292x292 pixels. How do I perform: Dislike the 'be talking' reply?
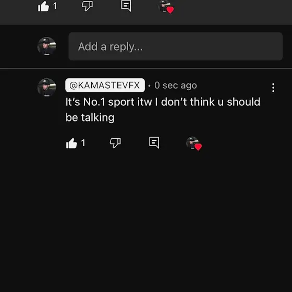point(115,143)
